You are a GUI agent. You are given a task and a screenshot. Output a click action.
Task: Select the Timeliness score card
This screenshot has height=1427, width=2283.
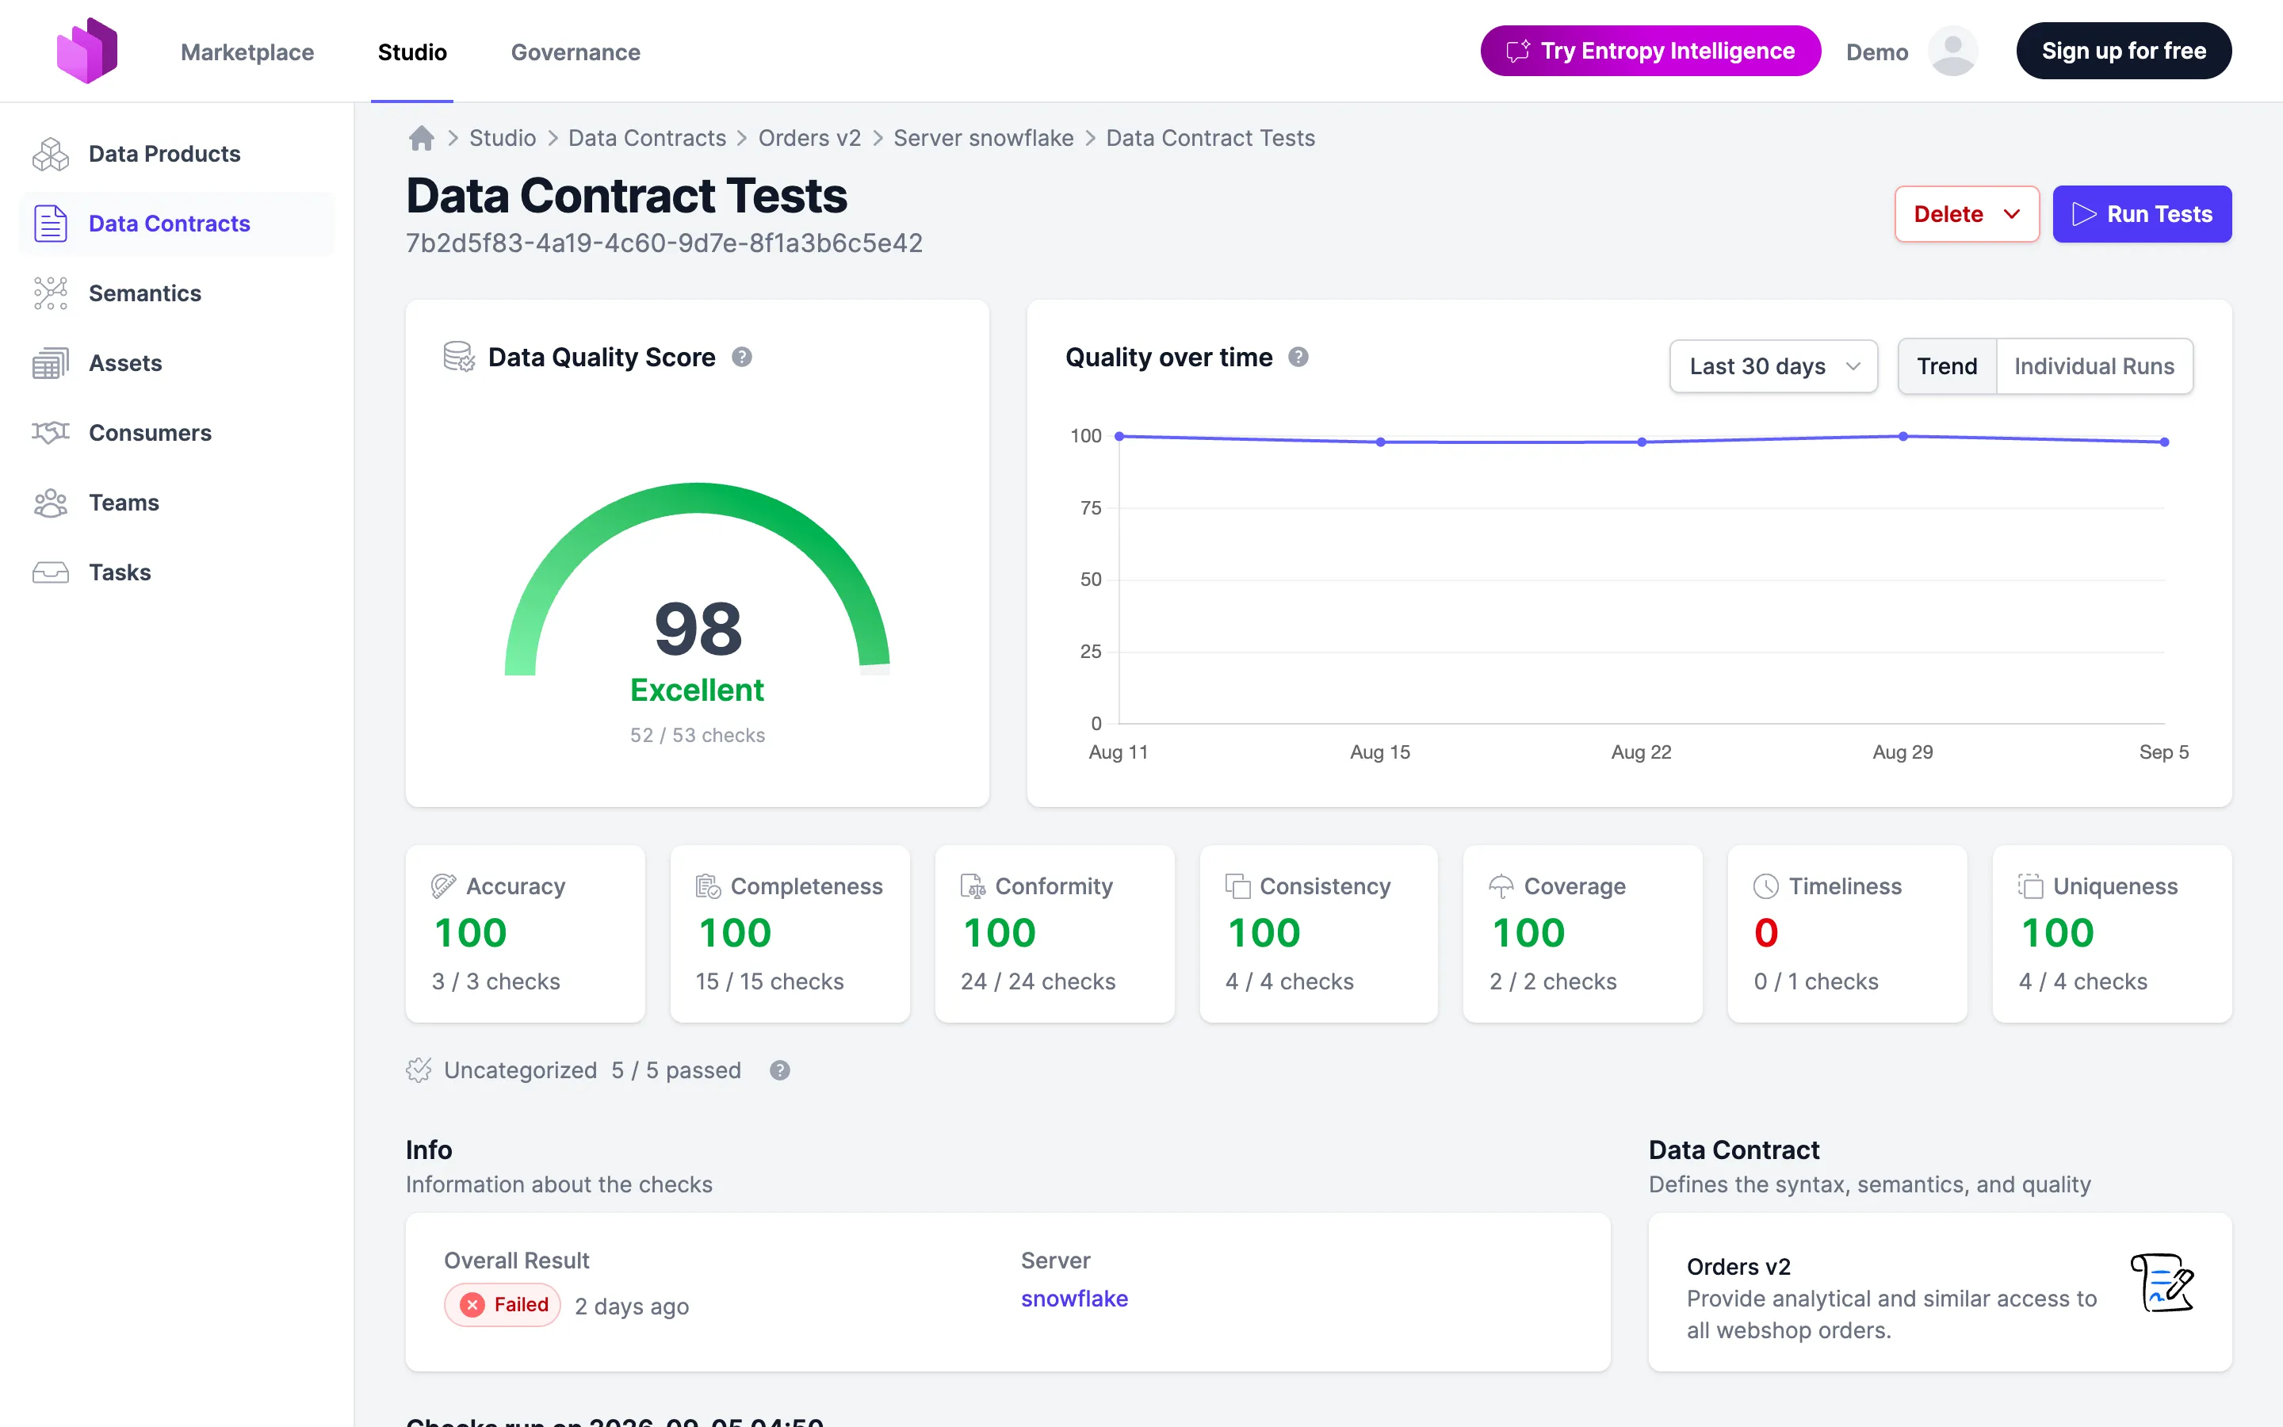(x=1846, y=933)
